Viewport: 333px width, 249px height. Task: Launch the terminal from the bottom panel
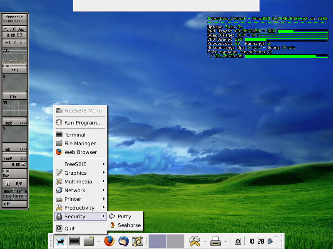75,241
